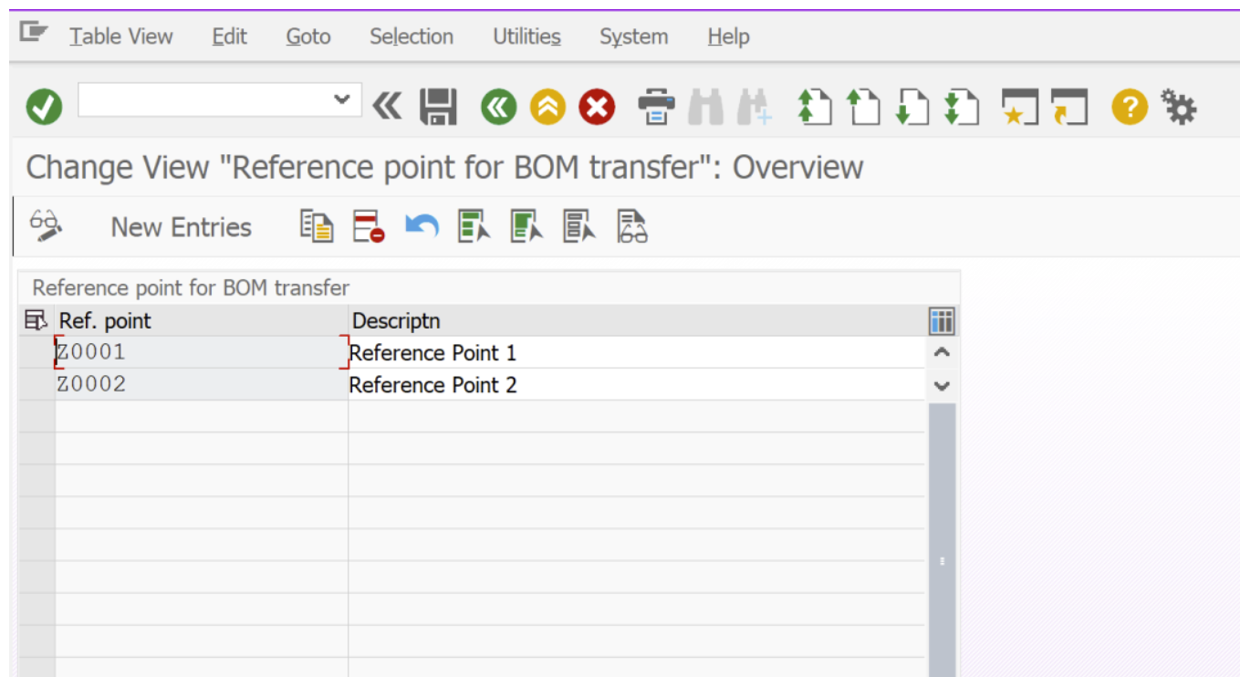Open the Utilities menu

click(x=526, y=36)
